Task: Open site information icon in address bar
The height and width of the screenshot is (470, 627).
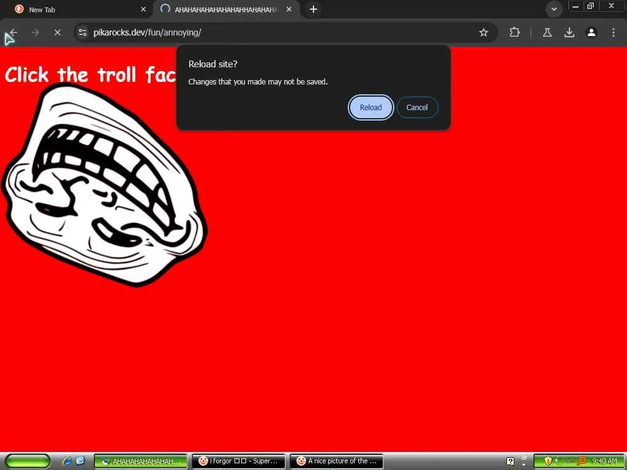Action: pos(83,32)
